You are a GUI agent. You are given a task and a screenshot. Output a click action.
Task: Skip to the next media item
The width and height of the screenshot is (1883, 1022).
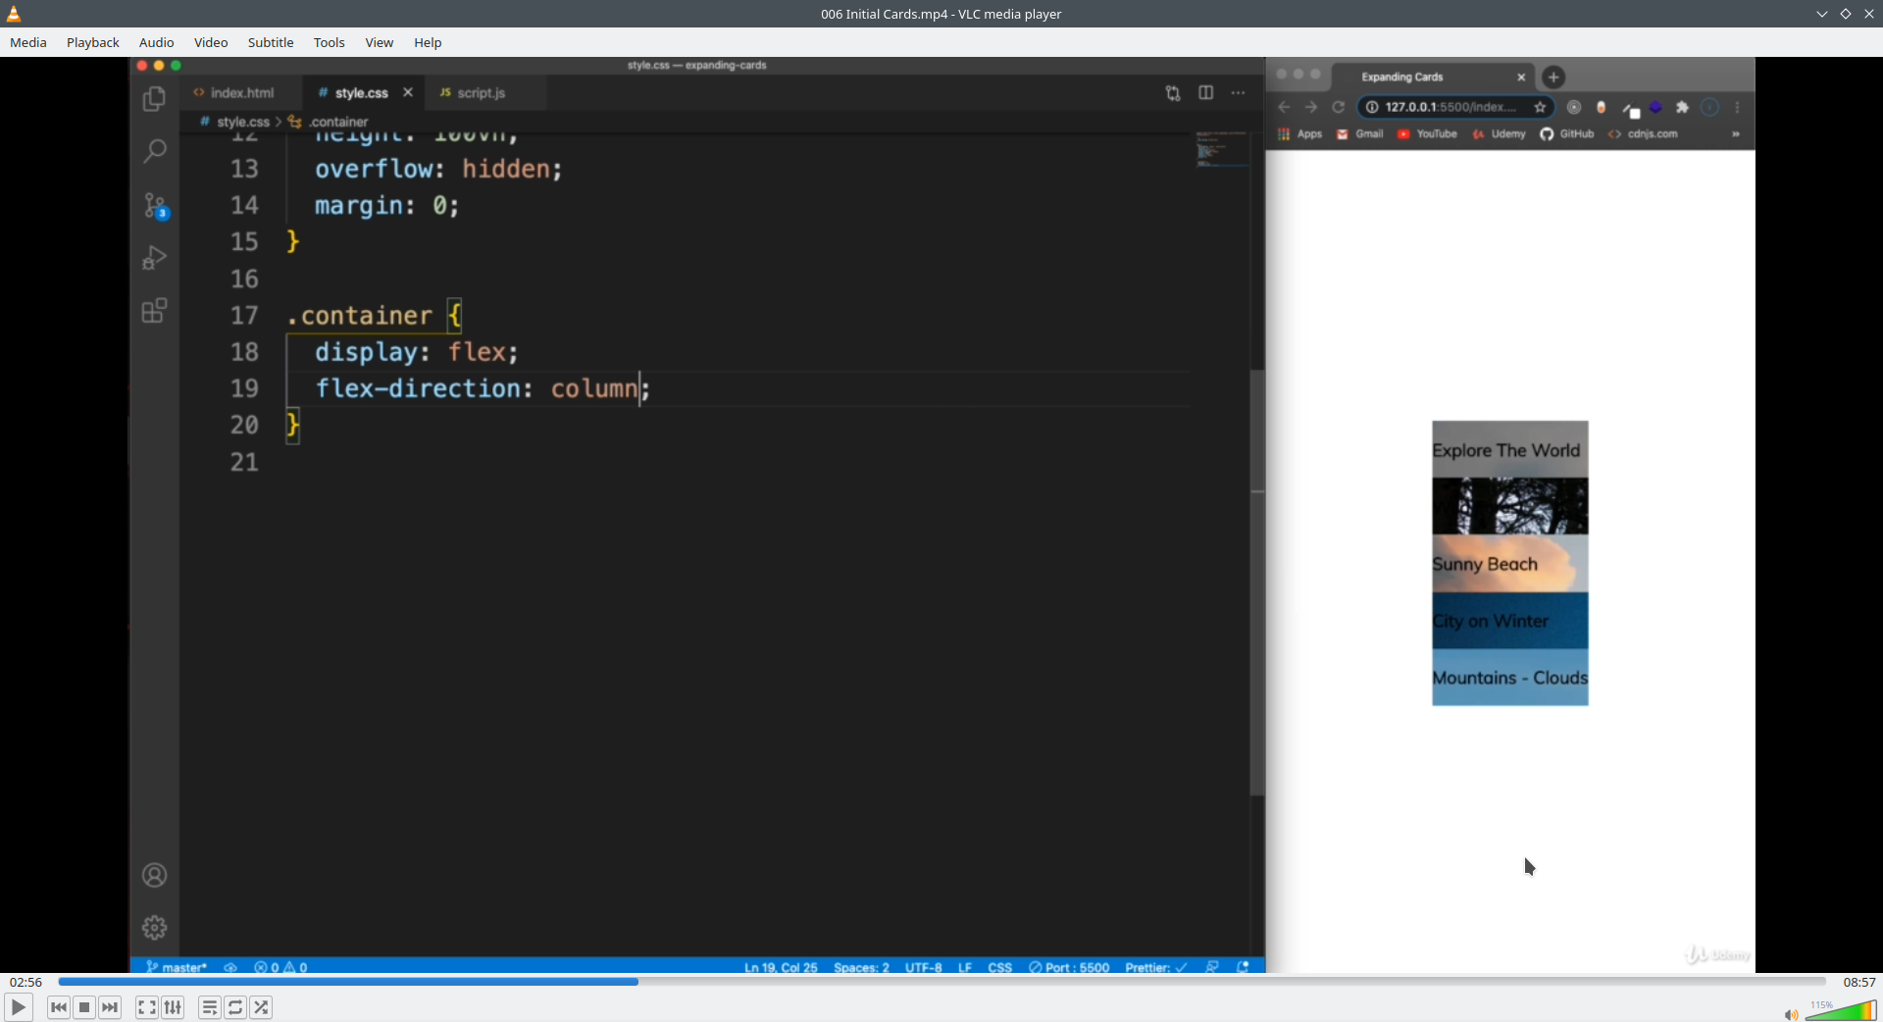pos(110,1007)
